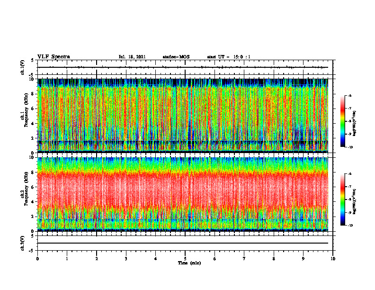375x290 pixels.
Task: Click time axis tick label "2"
Action: coord(97,259)
